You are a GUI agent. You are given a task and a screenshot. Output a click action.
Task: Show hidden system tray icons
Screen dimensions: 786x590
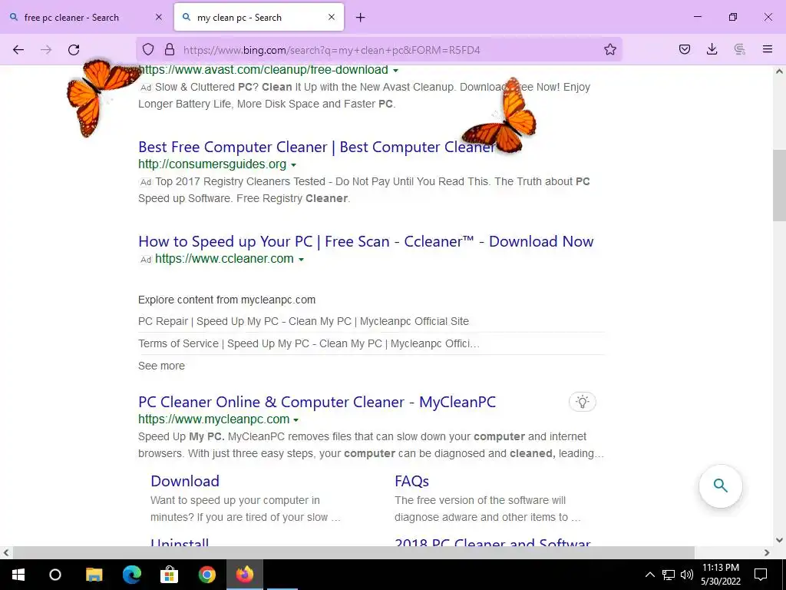[x=649, y=575]
